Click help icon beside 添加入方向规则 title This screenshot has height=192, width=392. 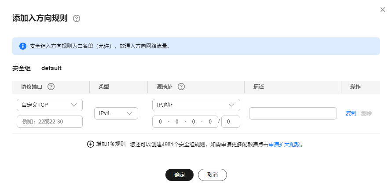[77, 18]
